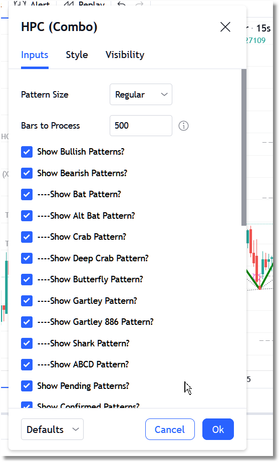Disable the Show Crab Pattern checkbox
This screenshot has width=280, height=463.
27,237
